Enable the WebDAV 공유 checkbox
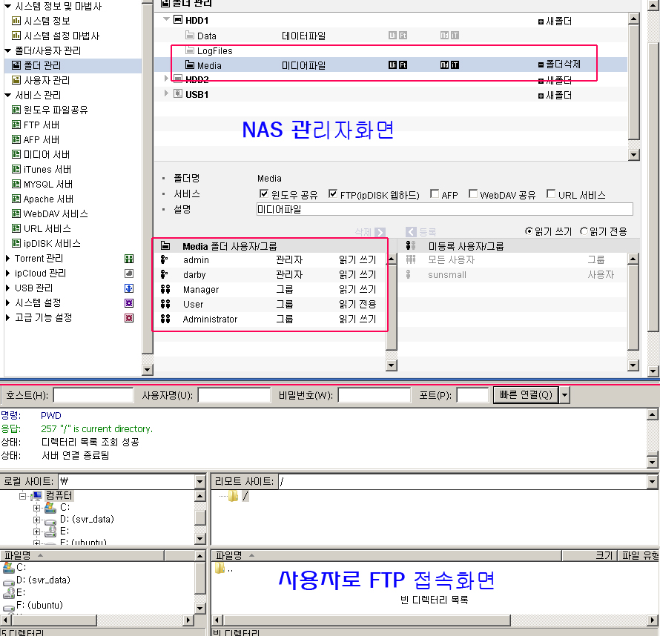660x636 pixels. coord(473,194)
